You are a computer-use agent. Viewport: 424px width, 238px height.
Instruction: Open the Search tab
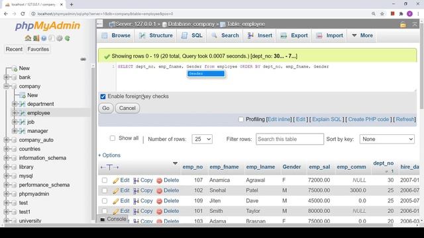pos(225,35)
